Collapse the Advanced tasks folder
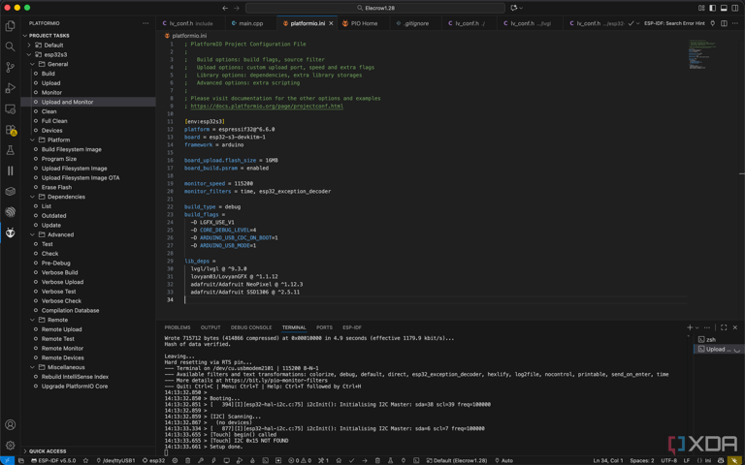Viewport: 745px width, 465px height. (32, 234)
